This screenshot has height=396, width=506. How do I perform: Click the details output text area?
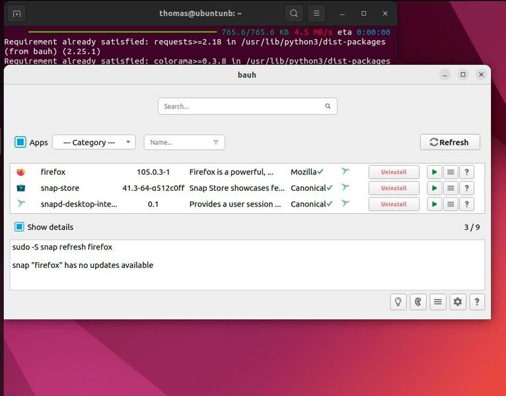[247, 265]
